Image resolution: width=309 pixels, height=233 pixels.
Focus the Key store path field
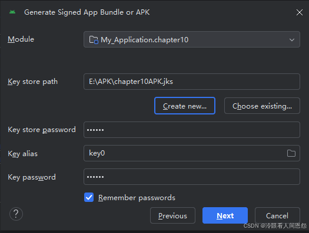(192, 82)
